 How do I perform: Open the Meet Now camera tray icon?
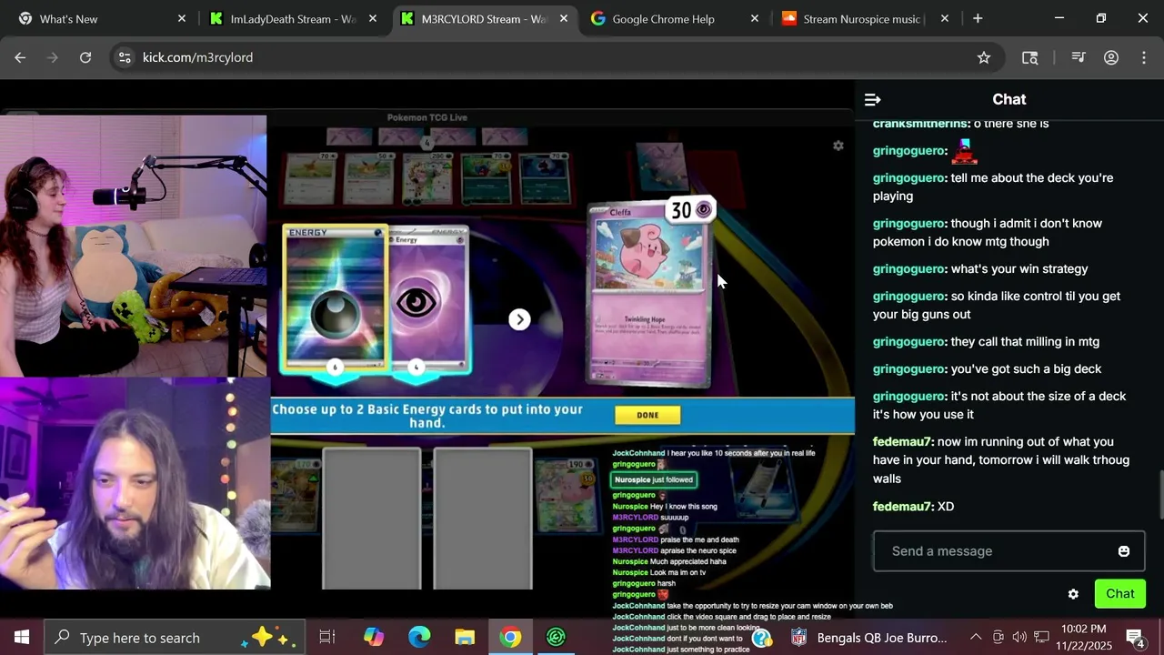coord(998,637)
